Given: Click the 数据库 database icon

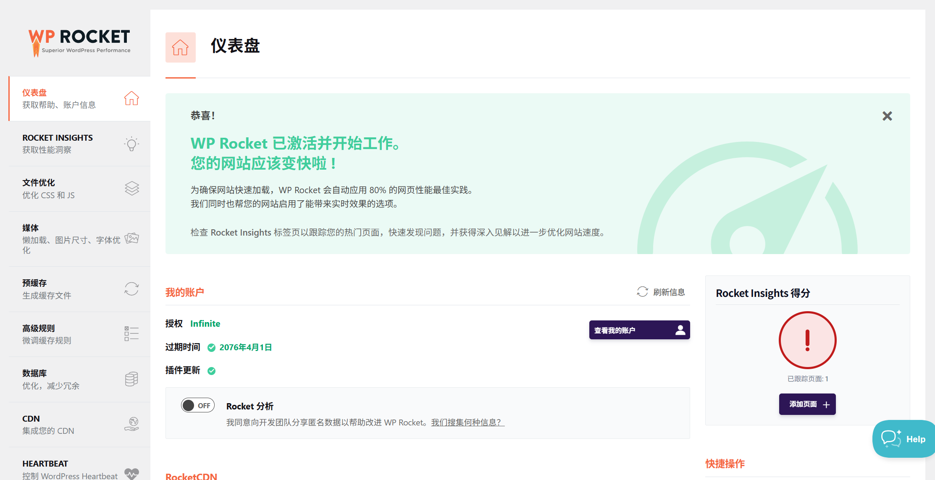Looking at the screenshot, I should [132, 379].
